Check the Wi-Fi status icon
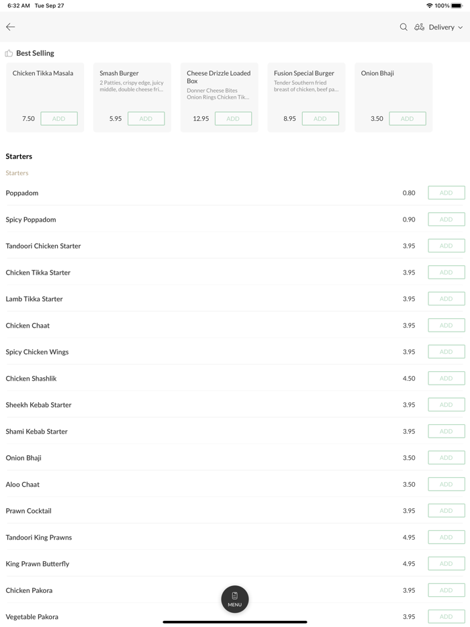The width and height of the screenshot is (470, 627). 430,5
